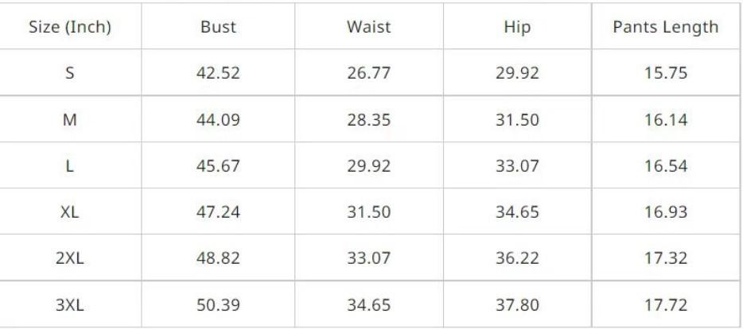Click the Waist column header
The image size is (743, 329).
coord(368,27)
